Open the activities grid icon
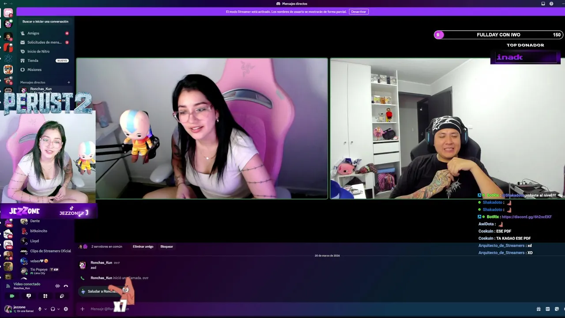The height and width of the screenshot is (318, 565). coord(45,296)
